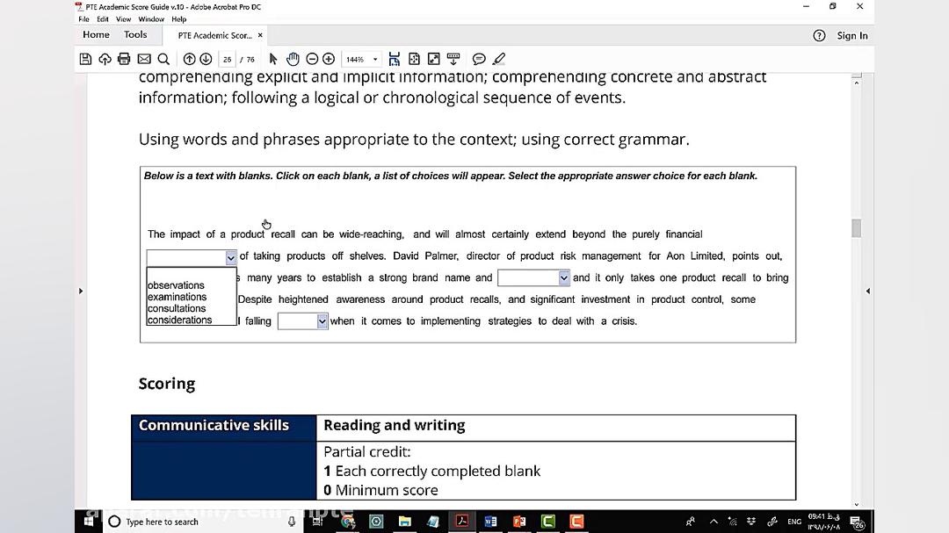The width and height of the screenshot is (949, 533).
Task: Expand the first blank's dropdown arrow
Action: (230, 258)
